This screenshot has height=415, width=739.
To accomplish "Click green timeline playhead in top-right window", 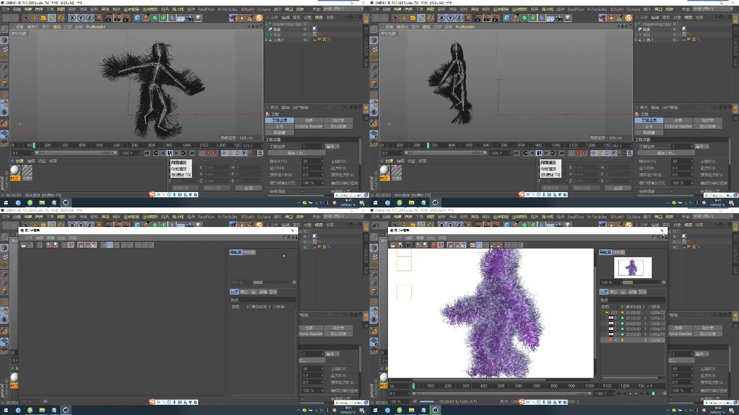I will [x=429, y=145].
